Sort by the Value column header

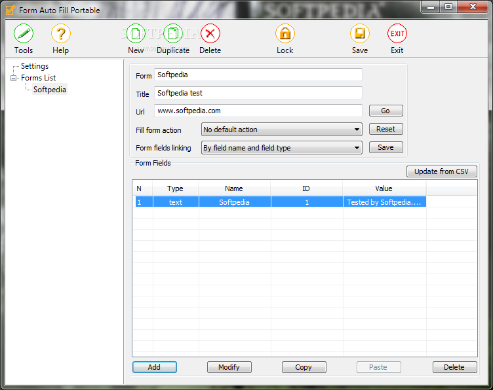coord(384,188)
